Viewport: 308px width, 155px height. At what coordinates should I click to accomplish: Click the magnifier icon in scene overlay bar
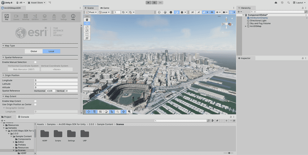click(x=118, y=112)
